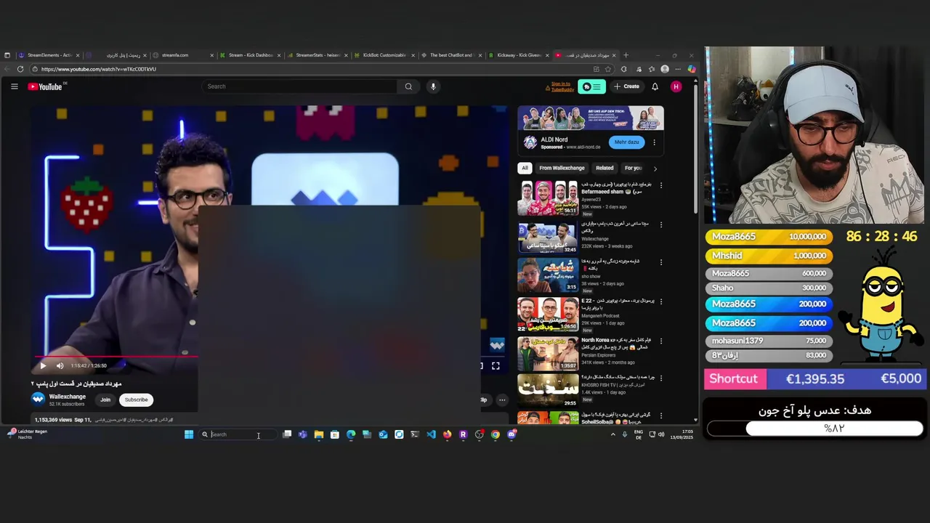
Task: Reload the page with refresh icon
Action: tap(20, 69)
